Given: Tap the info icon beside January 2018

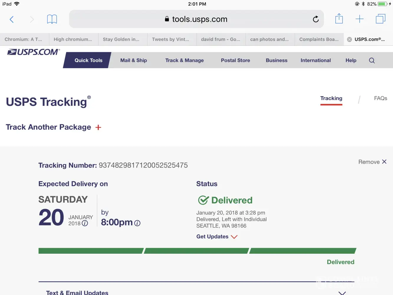Looking at the screenshot, I should 85,223.
